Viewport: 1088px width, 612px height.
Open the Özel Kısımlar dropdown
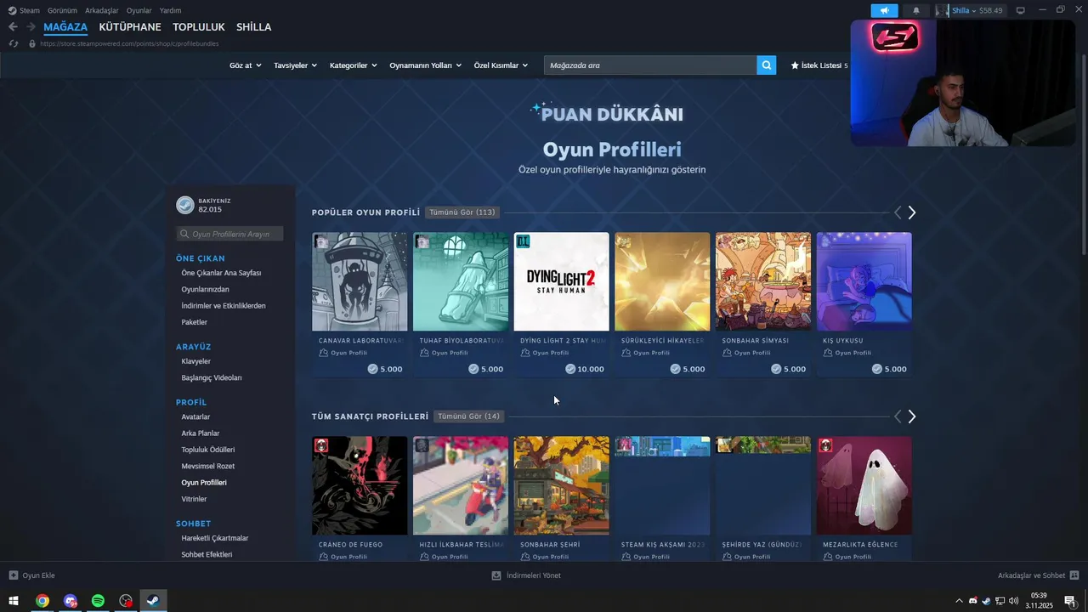[501, 65]
